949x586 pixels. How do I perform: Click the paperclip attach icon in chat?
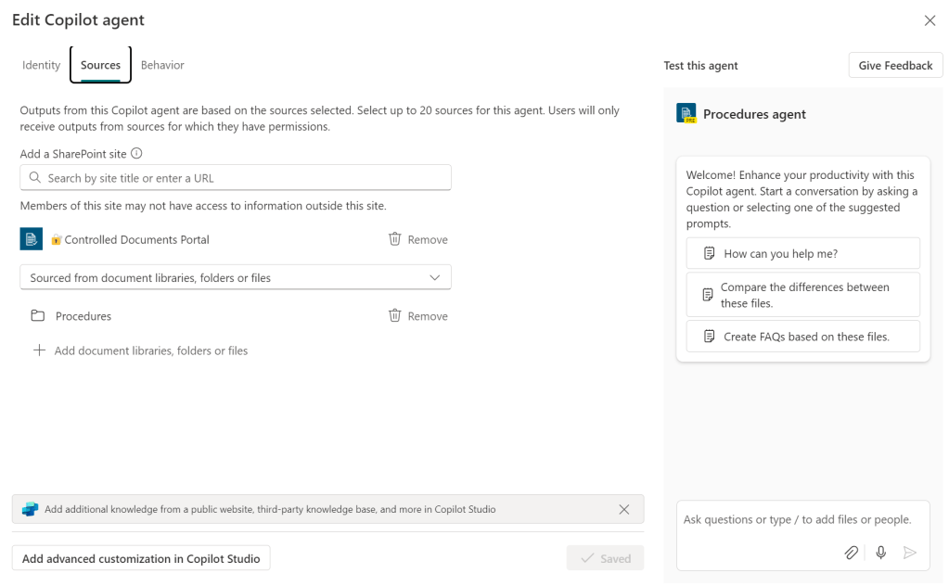click(x=851, y=553)
